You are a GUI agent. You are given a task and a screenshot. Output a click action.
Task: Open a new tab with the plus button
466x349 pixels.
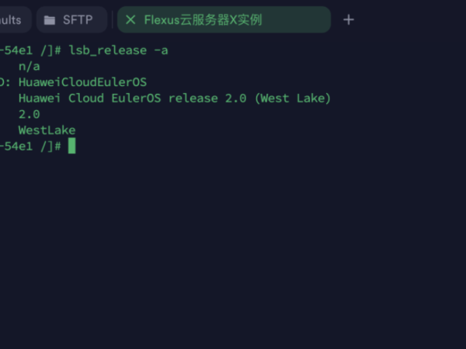pyautogui.click(x=349, y=19)
